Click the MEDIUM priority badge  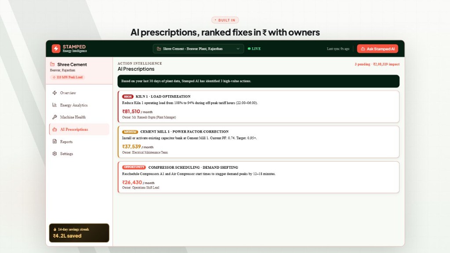(130, 132)
